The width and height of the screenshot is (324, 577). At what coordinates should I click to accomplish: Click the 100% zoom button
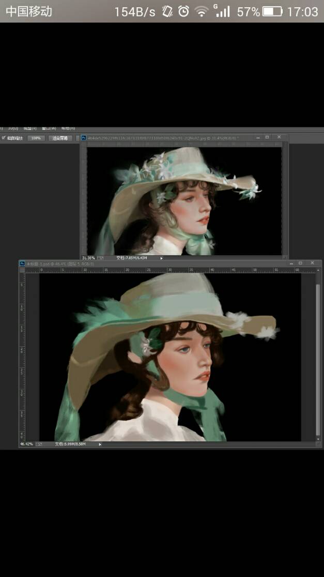point(36,138)
